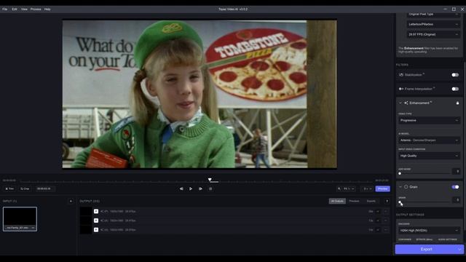The height and width of the screenshot is (262, 466).
Task: Play the first output row
Action: [x=96, y=211]
